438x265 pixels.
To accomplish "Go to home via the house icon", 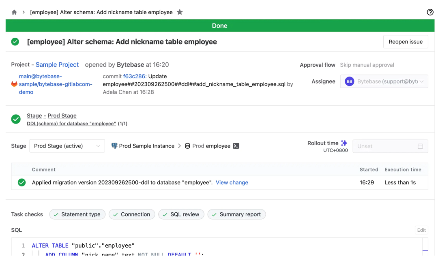I will pyautogui.click(x=14, y=12).
